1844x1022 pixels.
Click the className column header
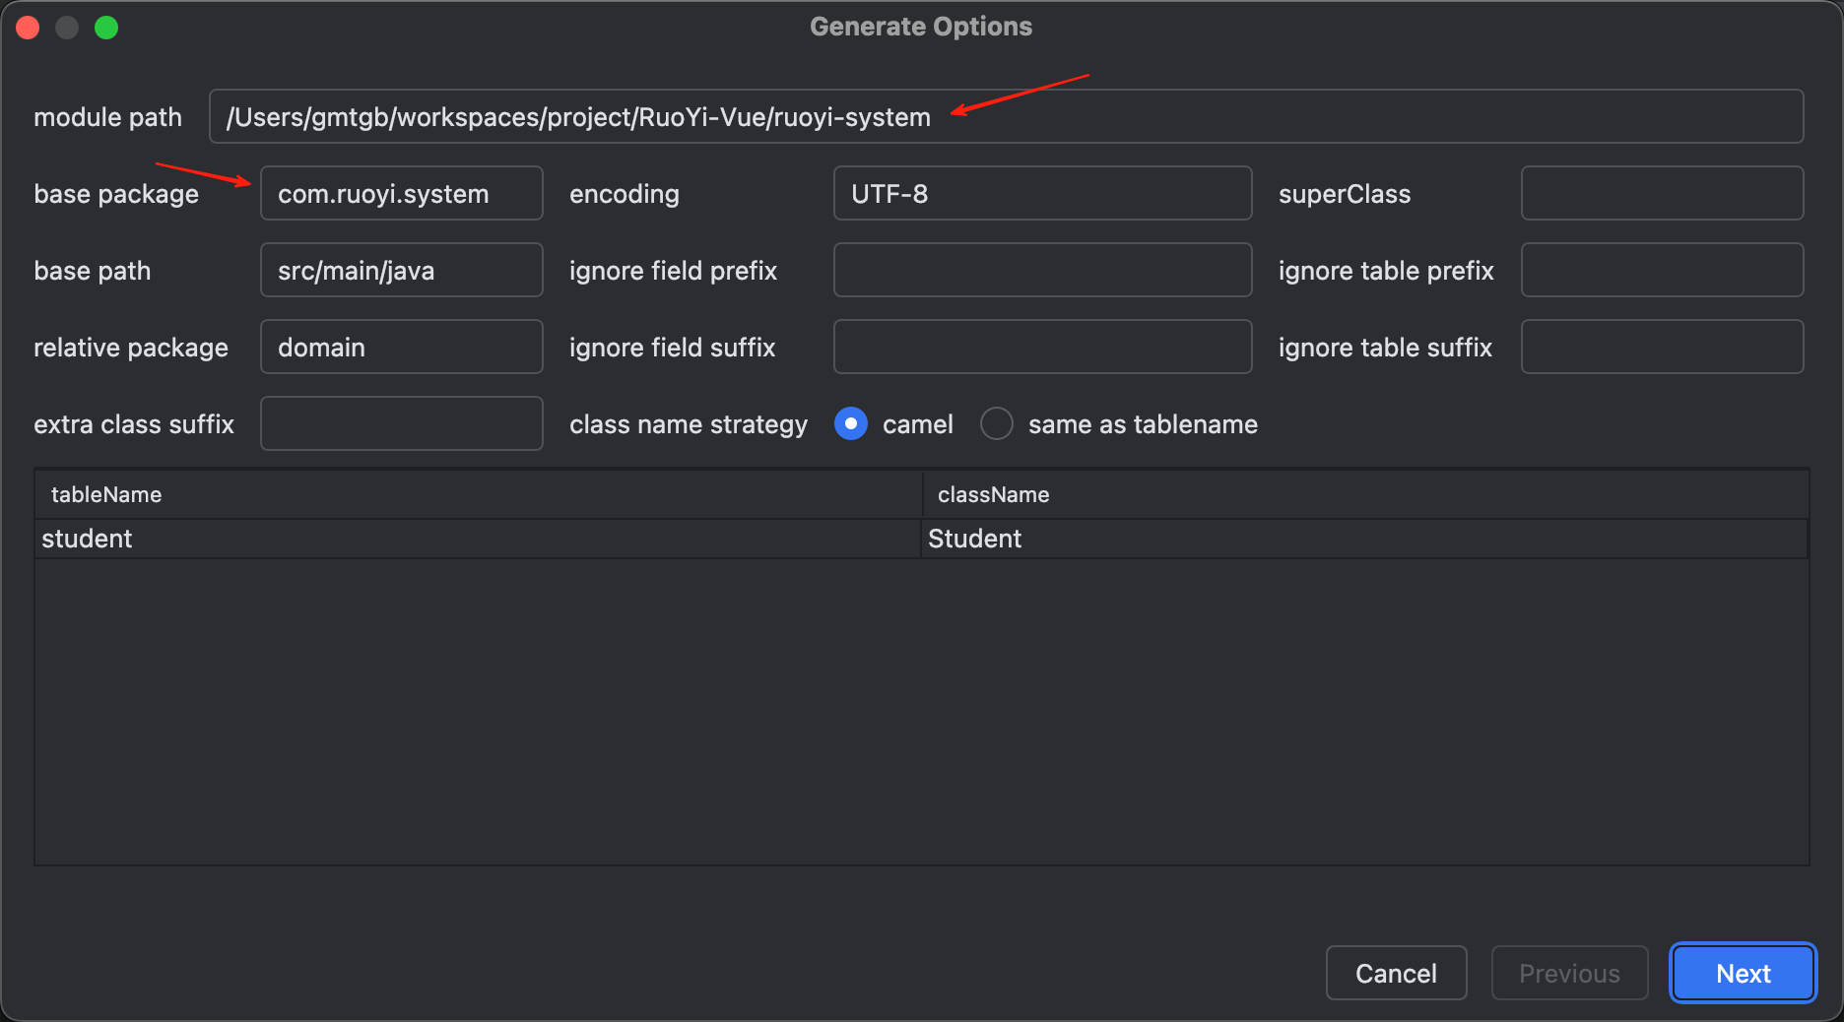point(1364,494)
